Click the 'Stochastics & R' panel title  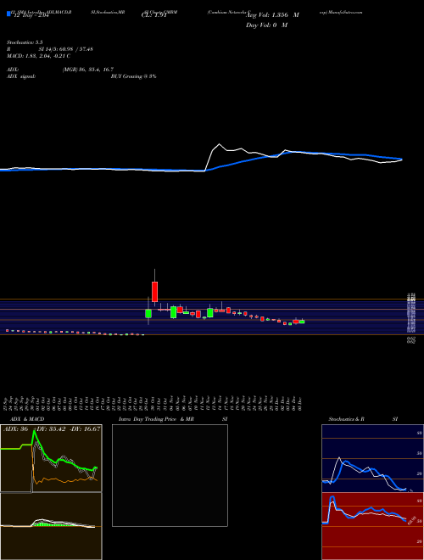(346, 419)
